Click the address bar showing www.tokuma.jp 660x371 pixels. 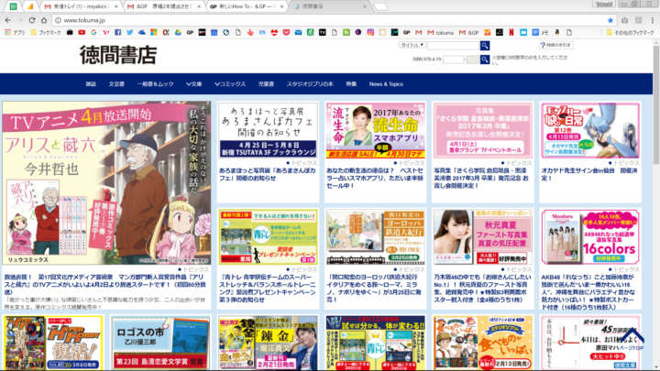pyautogui.click(x=333, y=20)
